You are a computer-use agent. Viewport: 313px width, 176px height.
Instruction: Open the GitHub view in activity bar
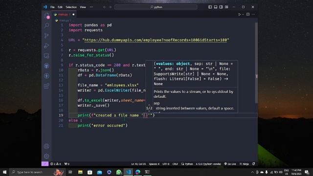(x=46, y=66)
